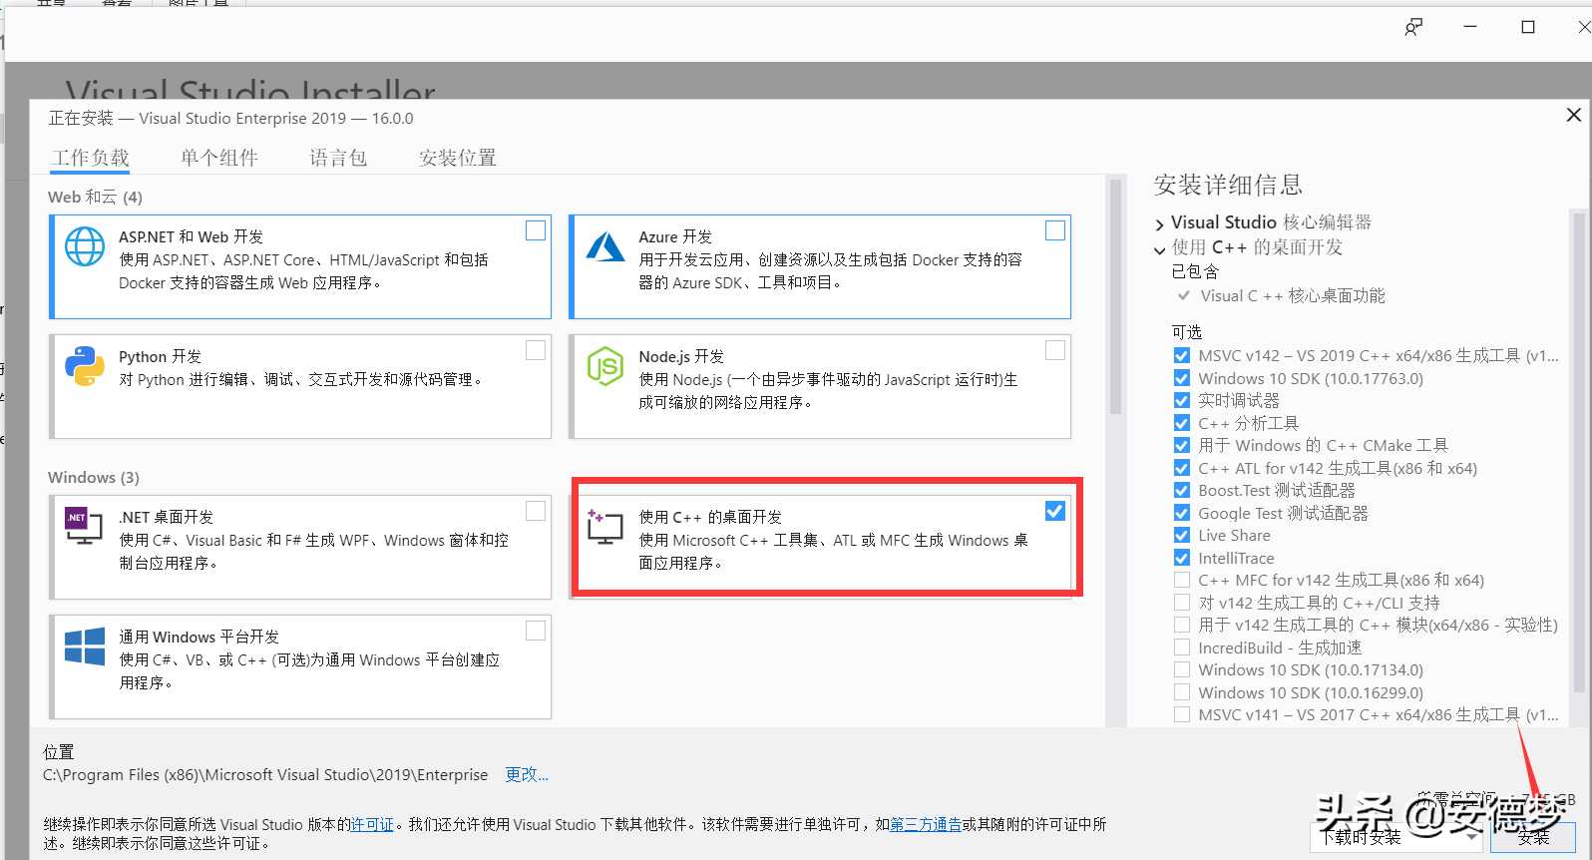
Task: Enable the ASP.NET 和 Web 开发 workload checkbox
Action: click(x=536, y=230)
